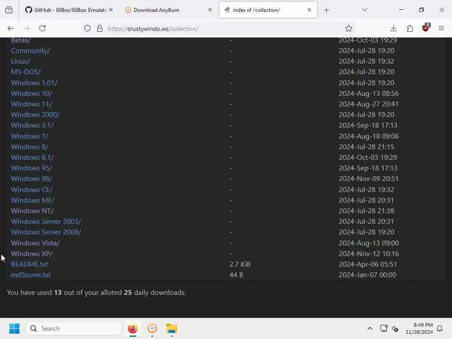The width and height of the screenshot is (452, 339).
Task: Open File Explorer from the taskbar
Action: pyautogui.click(x=172, y=328)
